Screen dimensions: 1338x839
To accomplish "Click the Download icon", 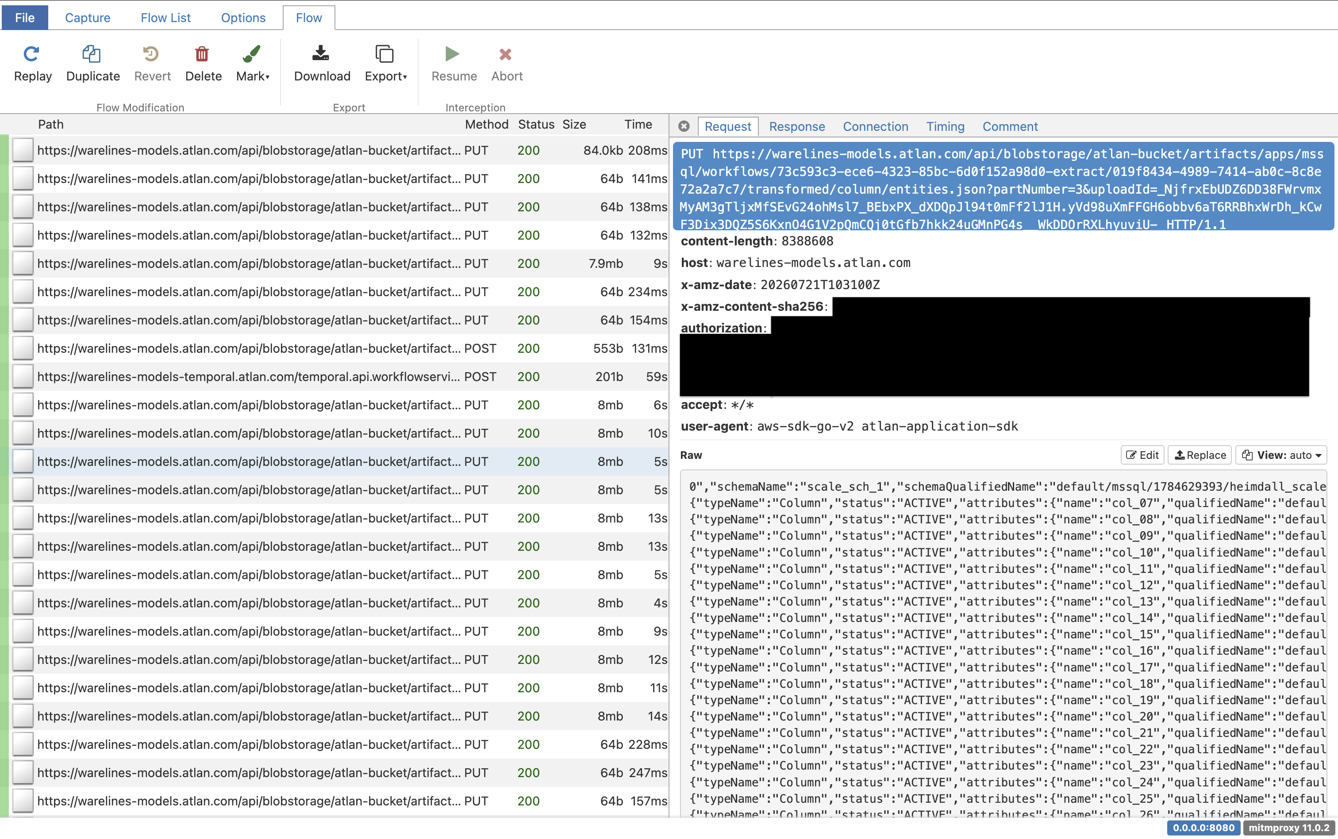I will click(x=321, y=54).
